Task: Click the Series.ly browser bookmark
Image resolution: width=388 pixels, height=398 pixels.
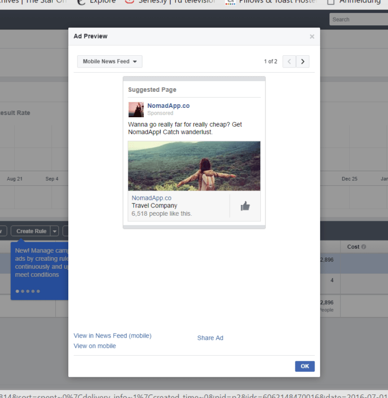Action: click(x=170, y=2)
